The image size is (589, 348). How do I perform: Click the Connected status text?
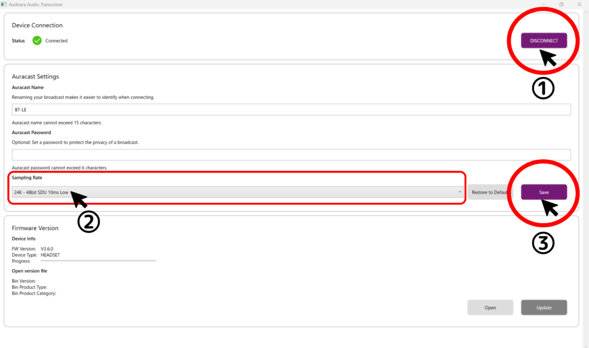[56, 41]
